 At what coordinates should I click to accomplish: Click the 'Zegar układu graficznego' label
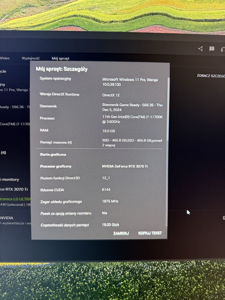point(61,202)
